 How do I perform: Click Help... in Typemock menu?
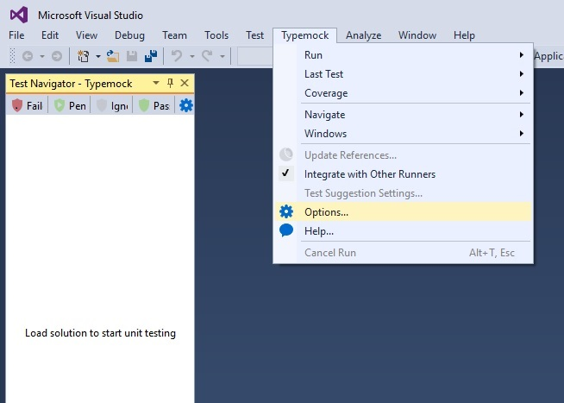click(319, 230)
